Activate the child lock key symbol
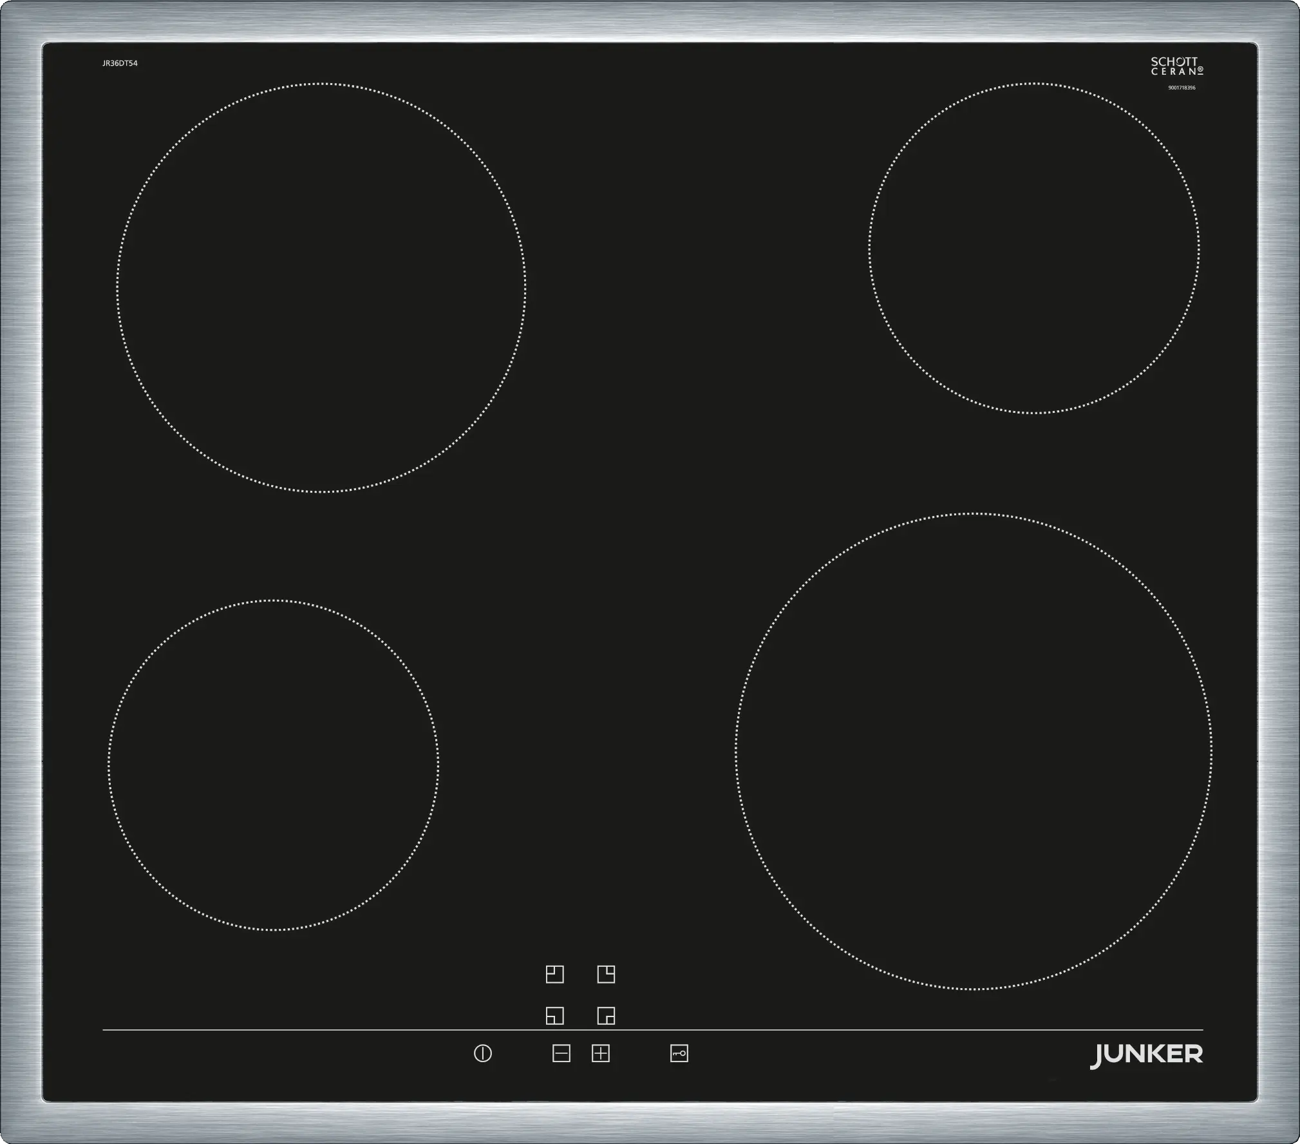The image size is (1300, 1144). 679,1054
